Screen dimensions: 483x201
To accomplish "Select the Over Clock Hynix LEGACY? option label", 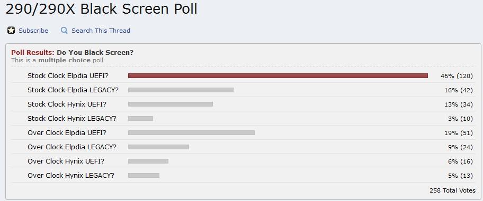I will [x=71, y=176].
